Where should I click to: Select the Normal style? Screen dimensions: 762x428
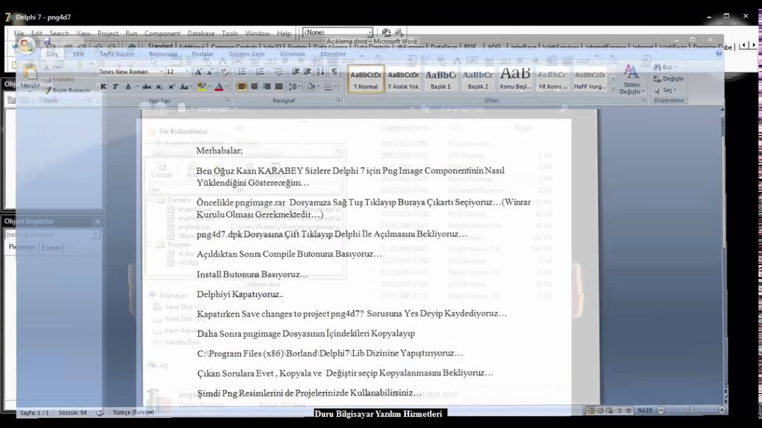366,80
